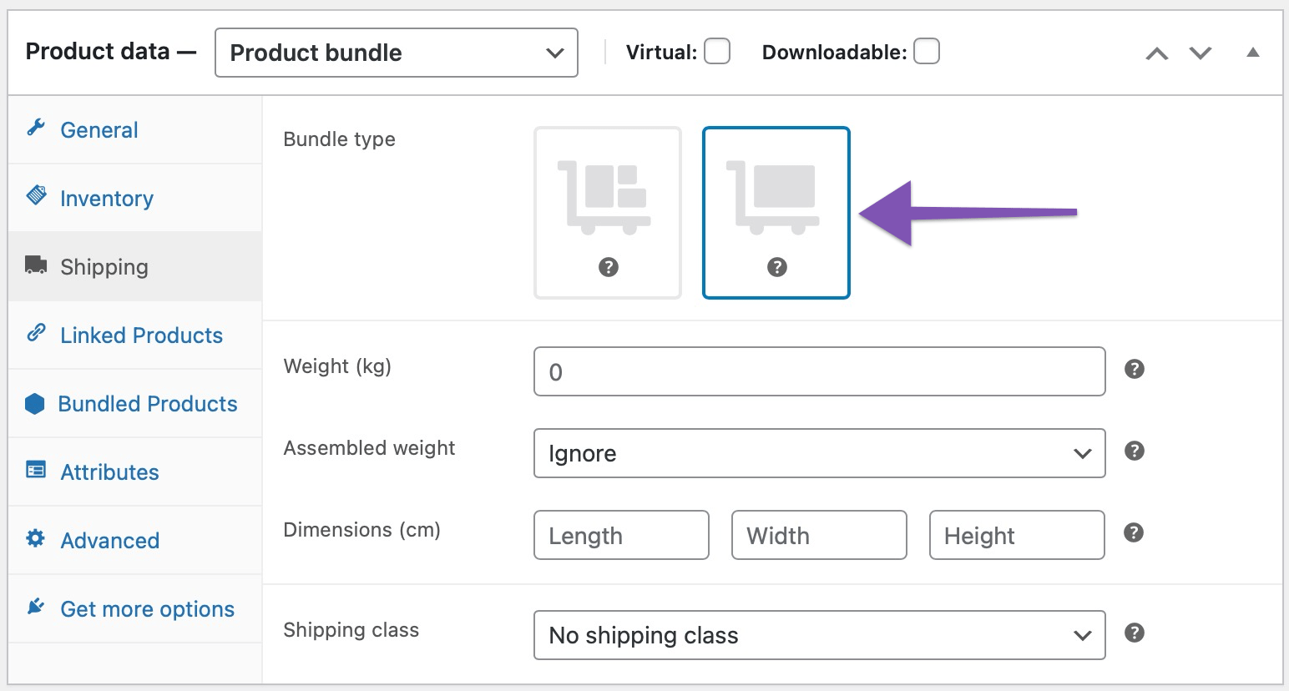Click the Bundled Products hexagon icon

click(x=34, y=403)
